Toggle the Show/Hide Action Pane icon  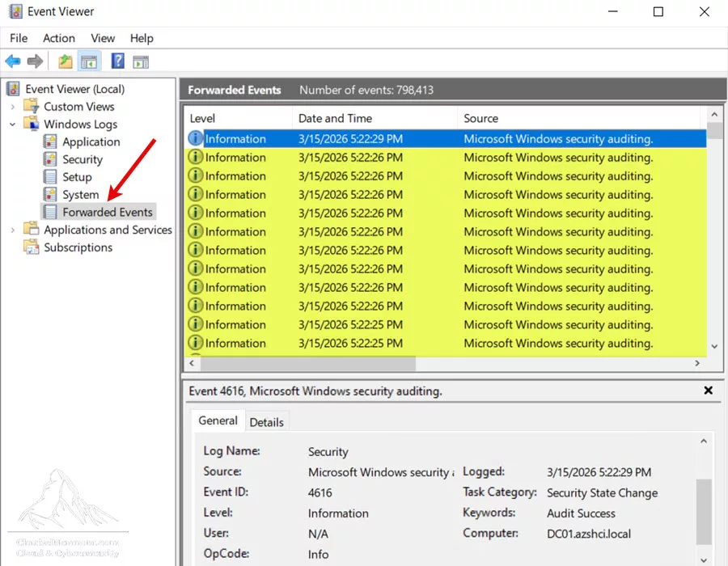pyautogui.click(x=141, y=61)
